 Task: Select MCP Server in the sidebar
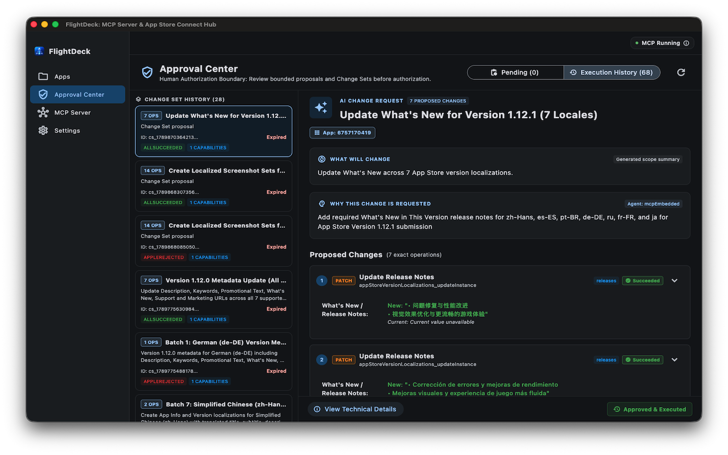[77, 112]
